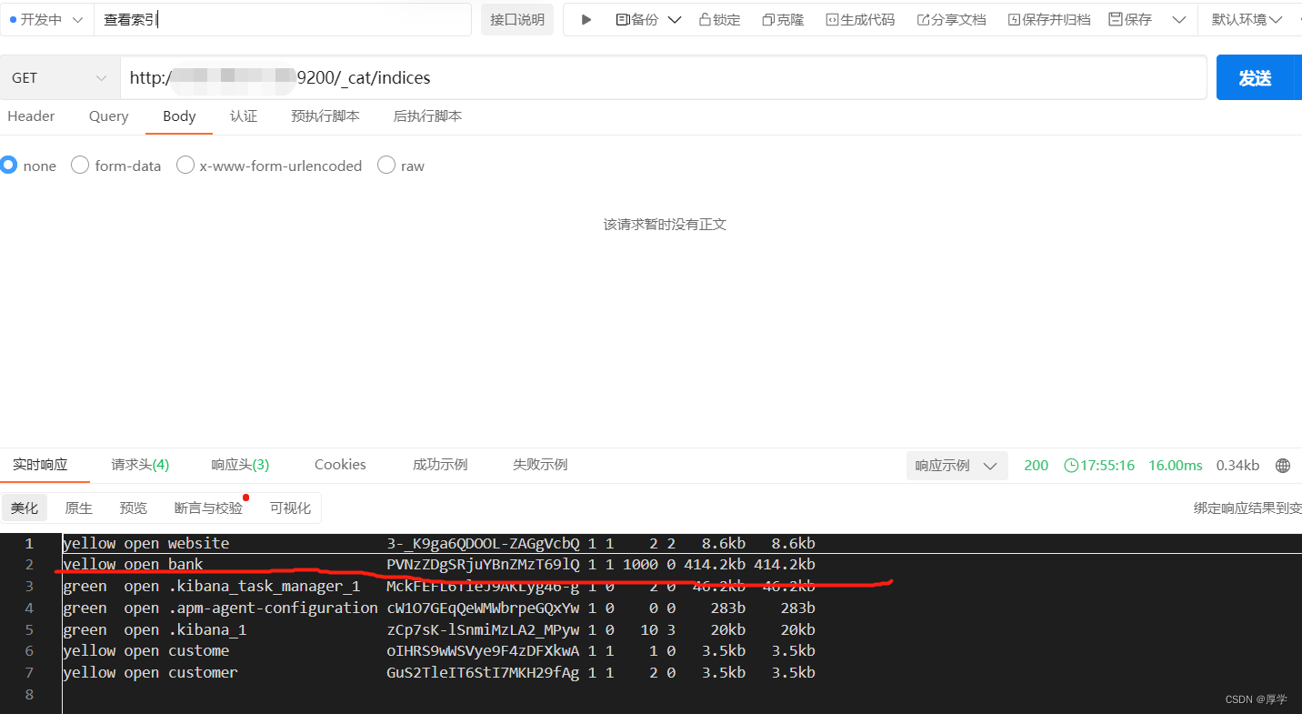Open the 成功示例 tab

(440, 465)
